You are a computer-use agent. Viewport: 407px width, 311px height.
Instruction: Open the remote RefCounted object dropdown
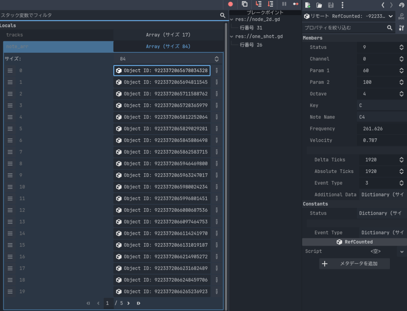coord(349,16)
